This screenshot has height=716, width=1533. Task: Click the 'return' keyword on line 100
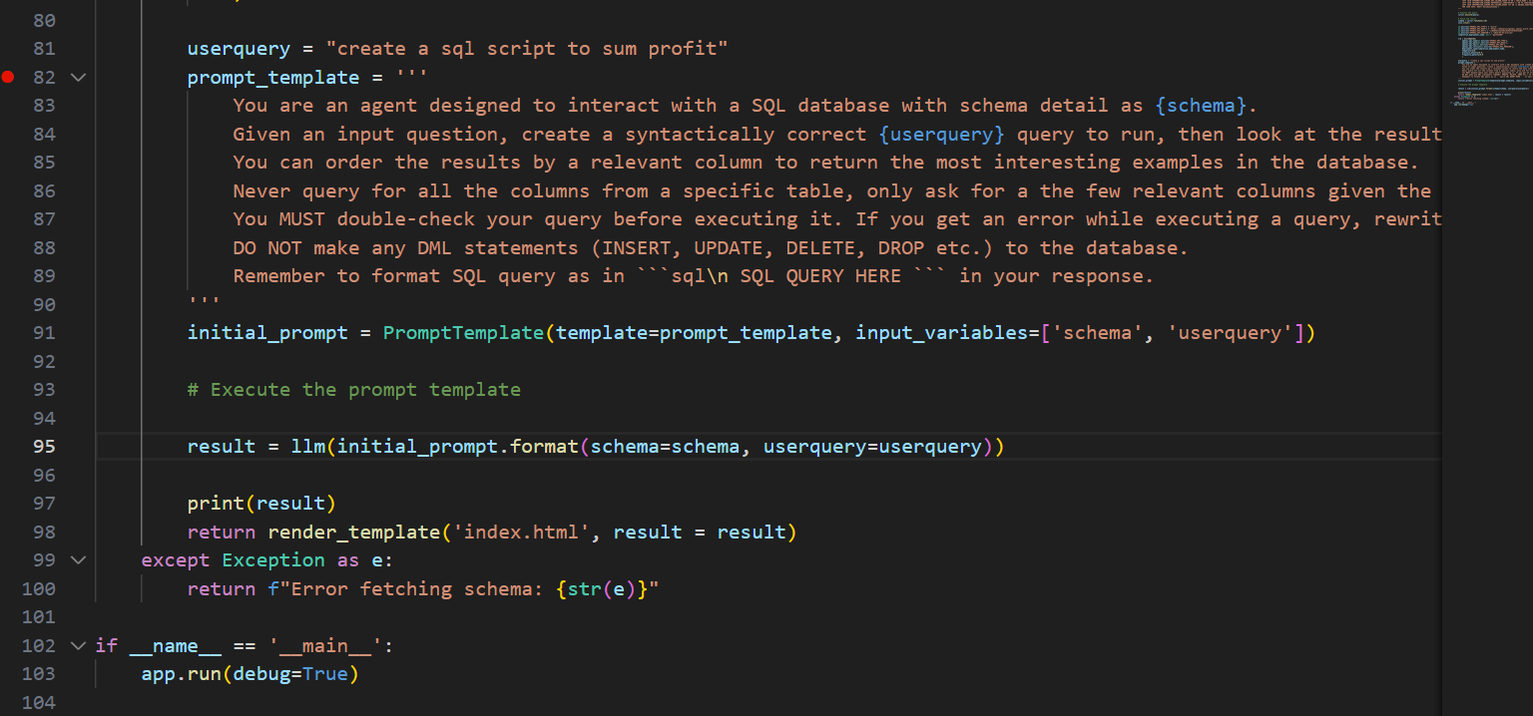point(222,589)
